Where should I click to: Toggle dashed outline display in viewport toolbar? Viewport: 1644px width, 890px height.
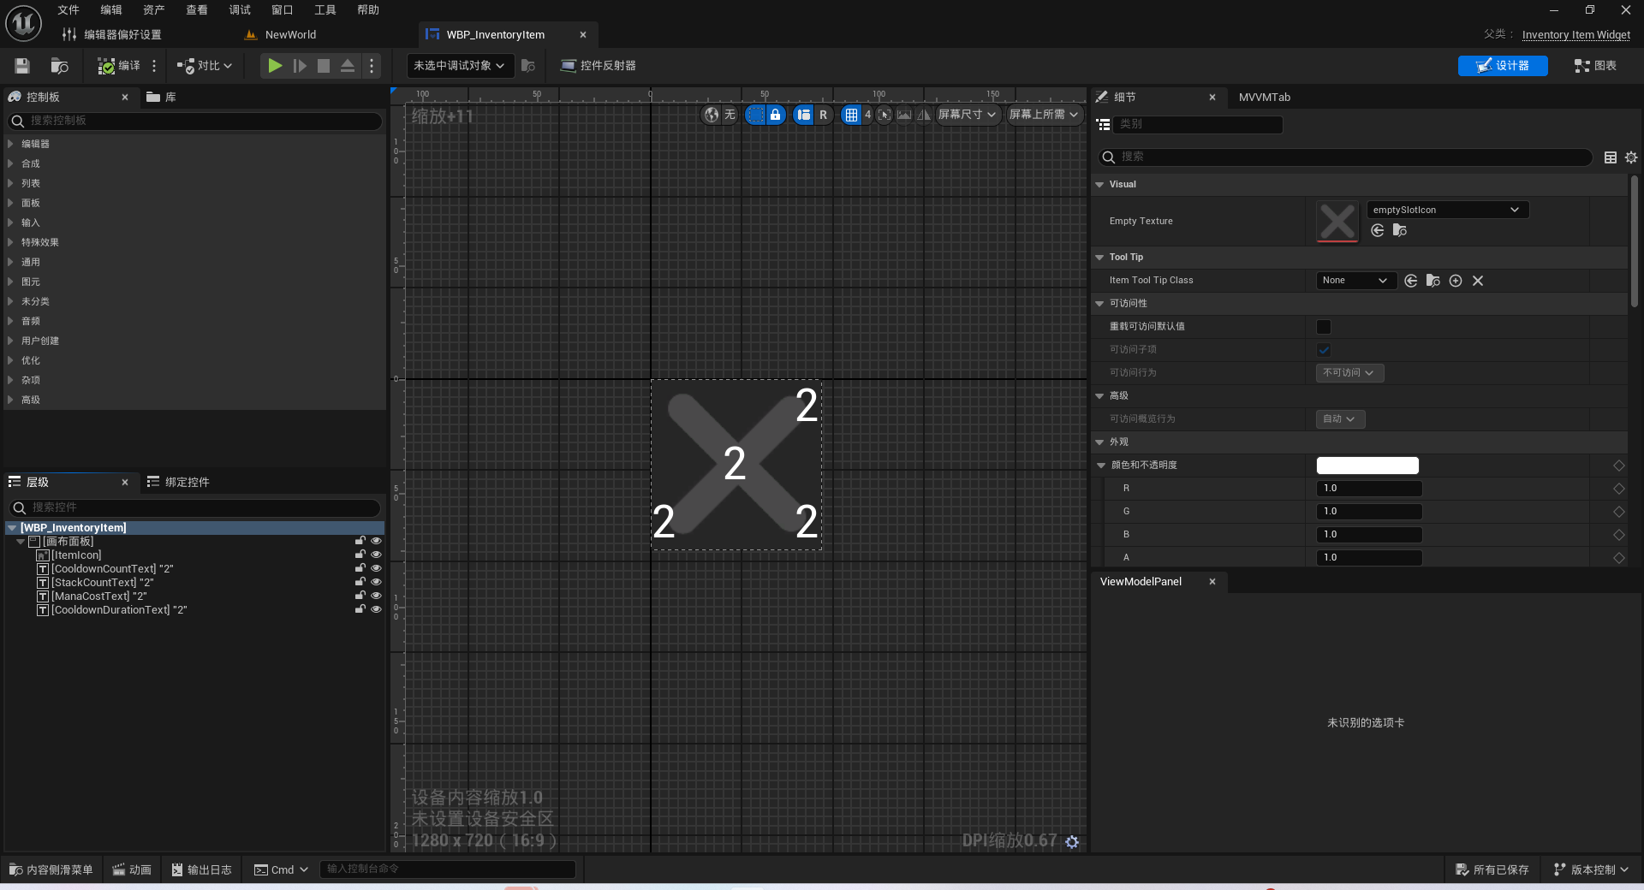(x=755, y=115)
